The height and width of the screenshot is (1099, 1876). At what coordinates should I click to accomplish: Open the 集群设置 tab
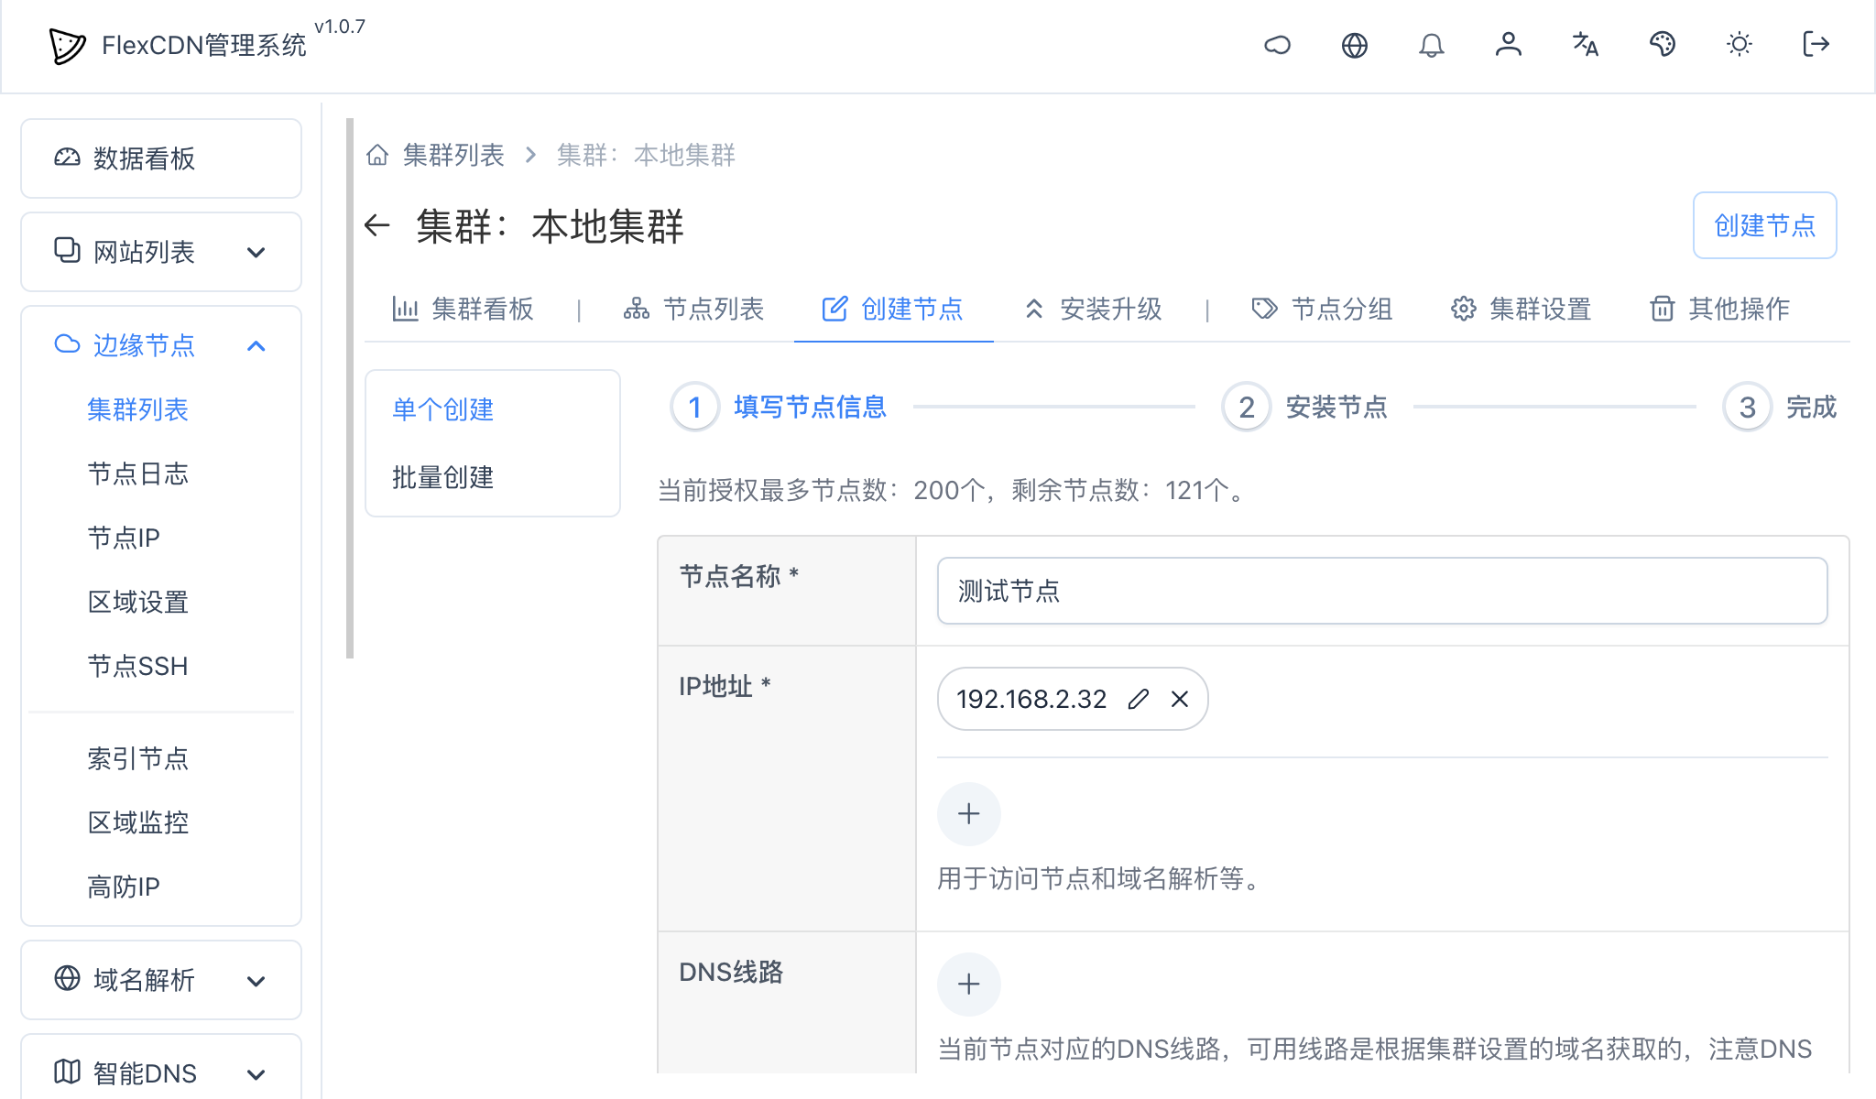[x=1541, y=310]
